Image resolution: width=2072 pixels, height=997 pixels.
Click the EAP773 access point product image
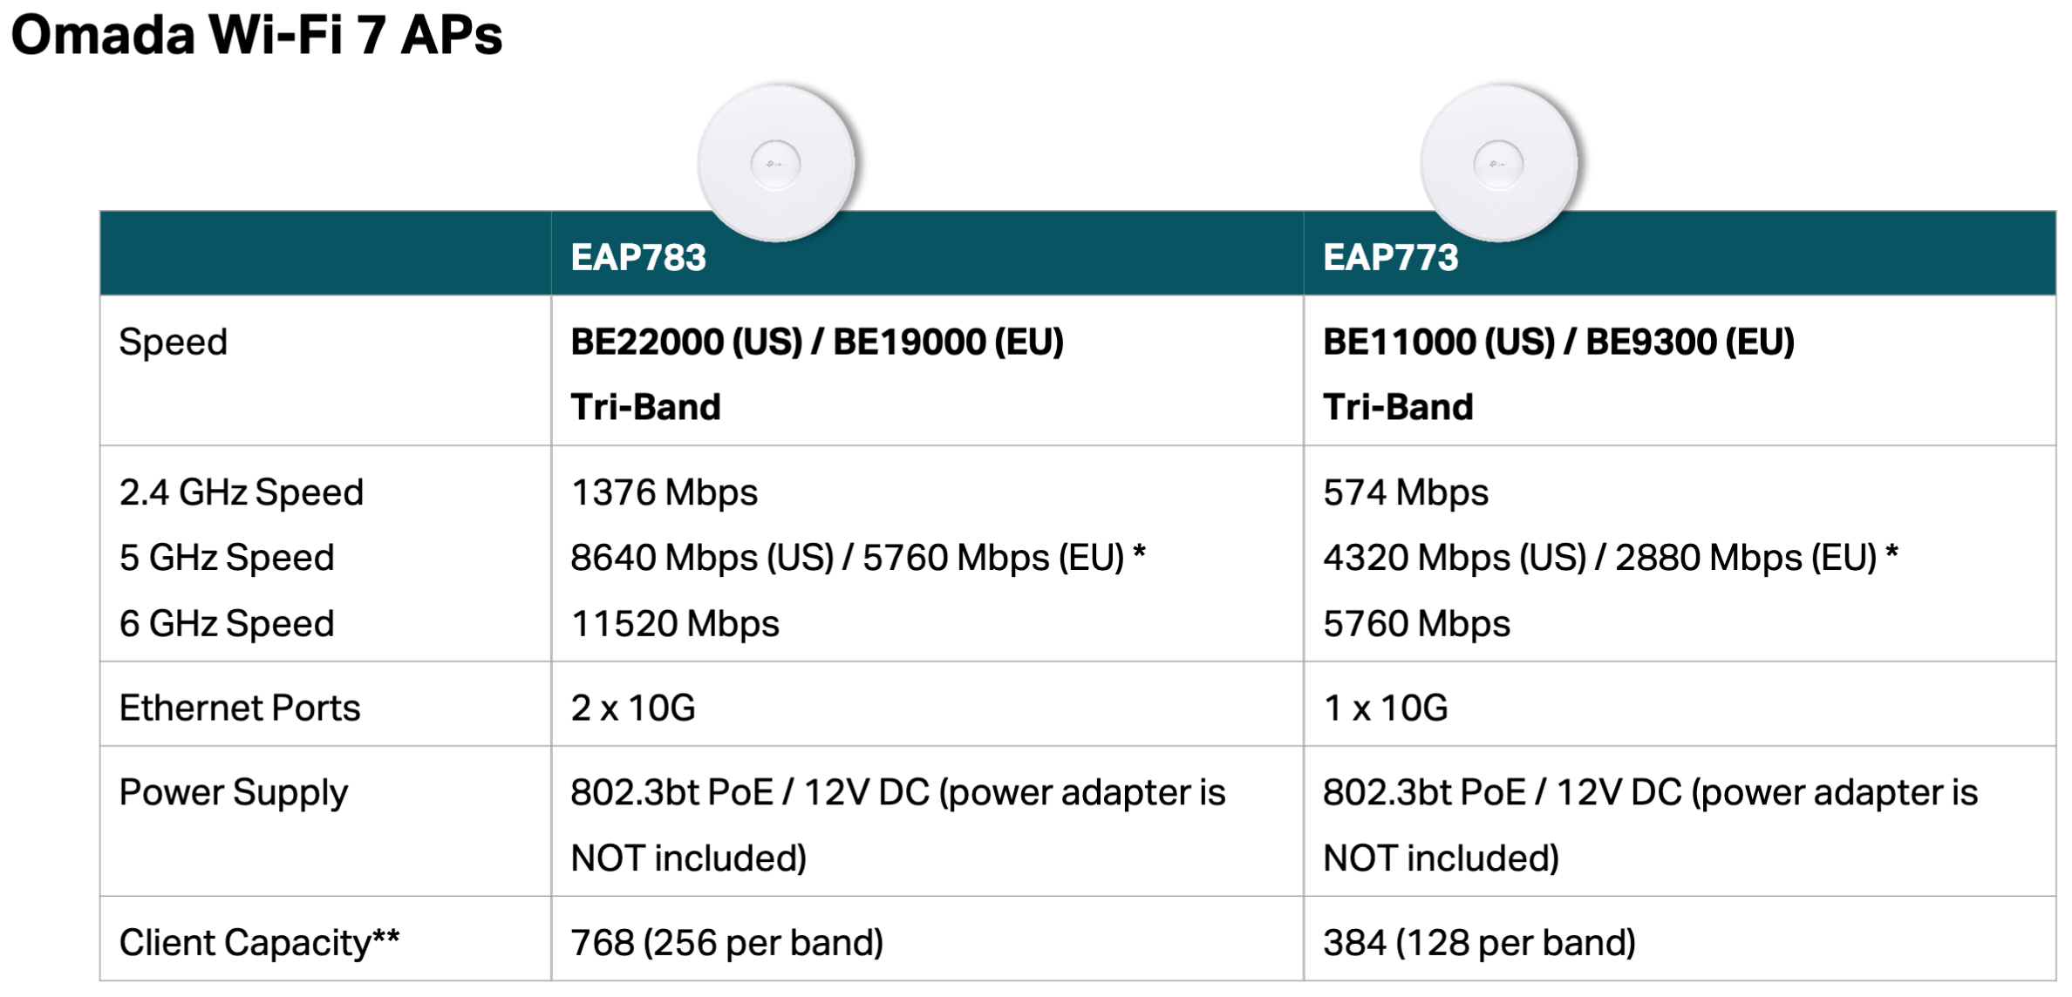pos(1498,163)
